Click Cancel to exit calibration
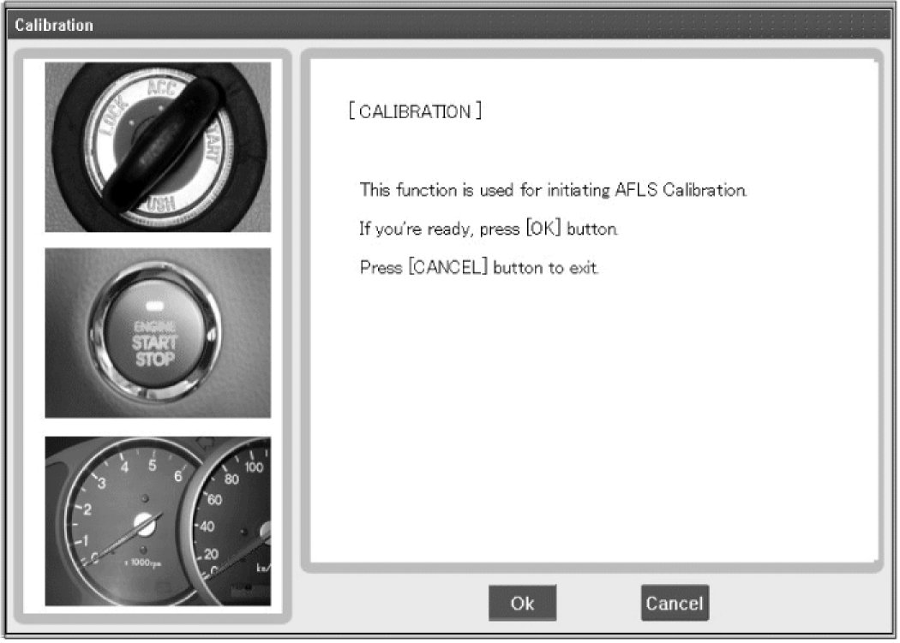Viewport: 900px width, 643px height. [674, 603]
